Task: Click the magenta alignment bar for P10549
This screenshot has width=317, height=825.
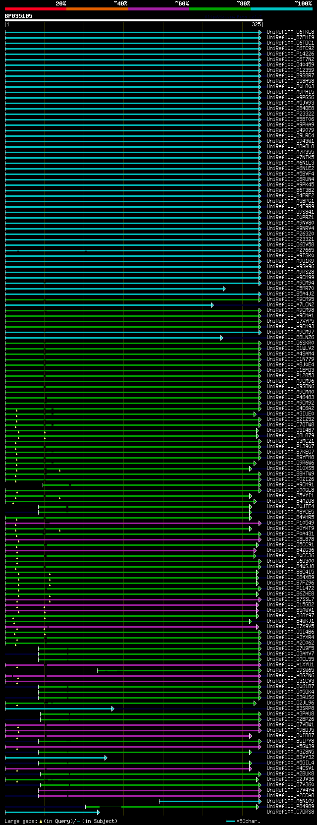Action: click(x=133, y=523)
